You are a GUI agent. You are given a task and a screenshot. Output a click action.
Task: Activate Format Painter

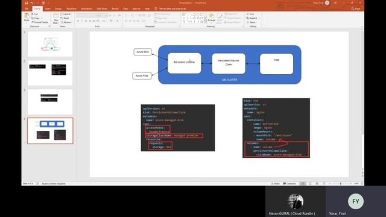(x=40, y=22)
